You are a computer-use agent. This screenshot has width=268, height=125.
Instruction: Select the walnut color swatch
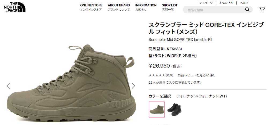(157, 110)
